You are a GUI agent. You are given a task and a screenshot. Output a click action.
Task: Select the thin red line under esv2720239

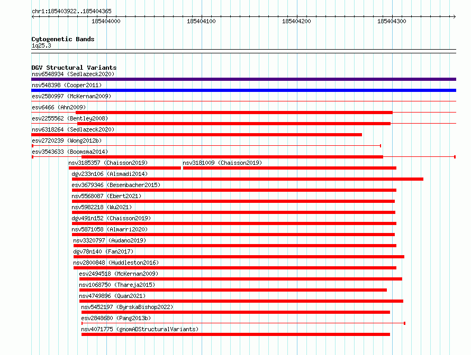pos(206,146)
